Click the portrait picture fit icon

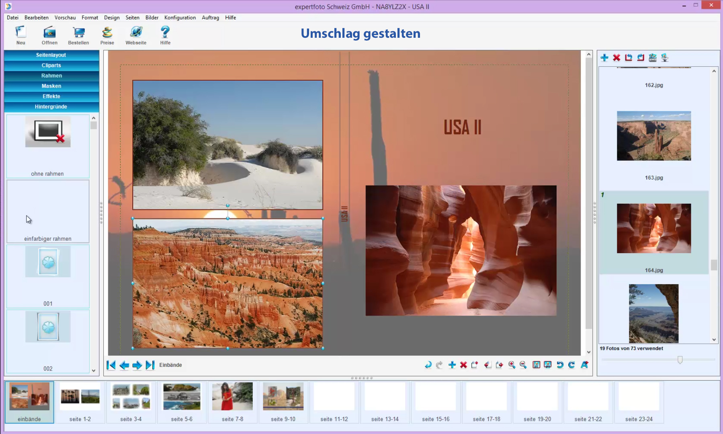(536, 364)
